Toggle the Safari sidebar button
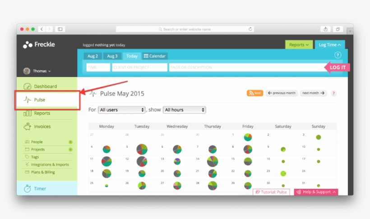 pyautogui.click(x=60, y=29)
